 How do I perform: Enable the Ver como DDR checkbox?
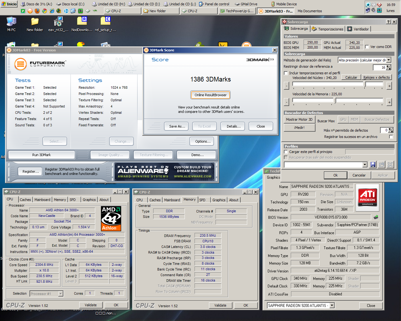pyautogui.click(x=367, y=47)
